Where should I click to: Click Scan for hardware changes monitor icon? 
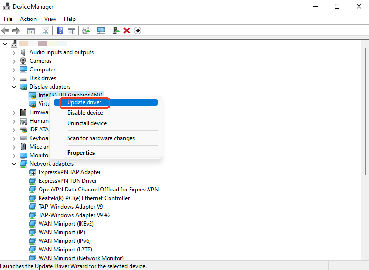[x=101, y=30]
